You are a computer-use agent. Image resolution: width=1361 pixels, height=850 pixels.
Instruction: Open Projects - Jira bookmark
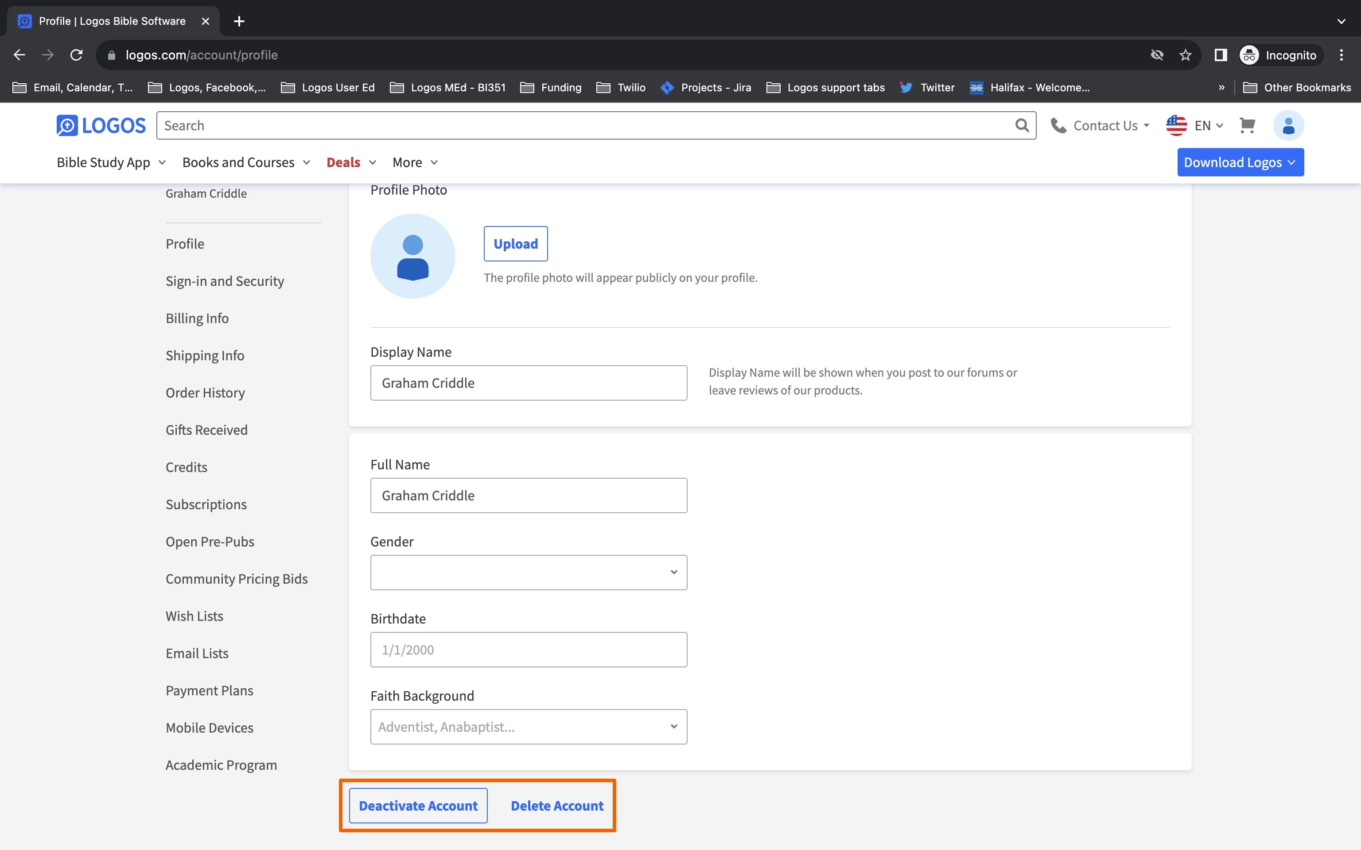pyautogui.click(x=706, y=87)
